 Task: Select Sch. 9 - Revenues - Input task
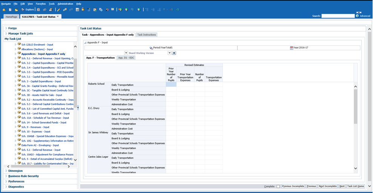click(x=35, y=127)
